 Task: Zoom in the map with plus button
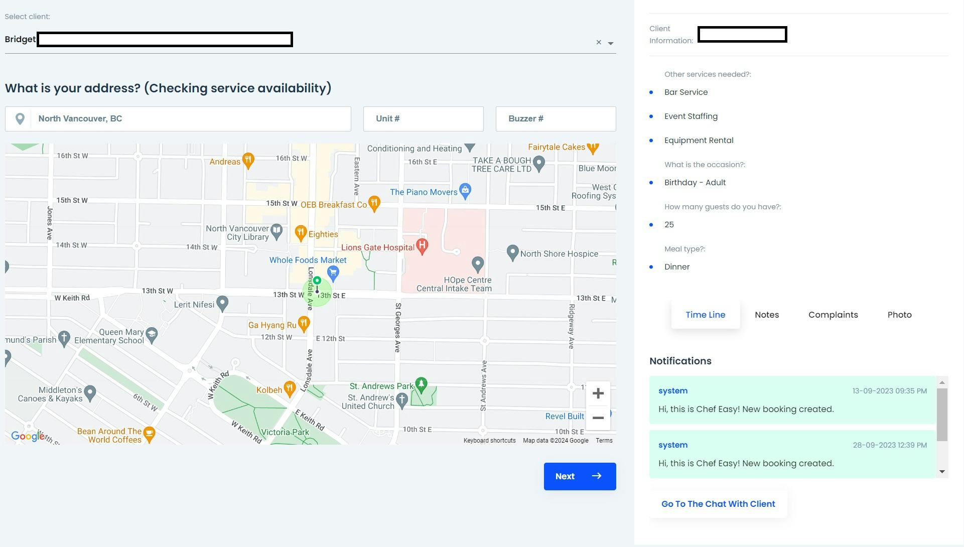click(x=598, y=393)
